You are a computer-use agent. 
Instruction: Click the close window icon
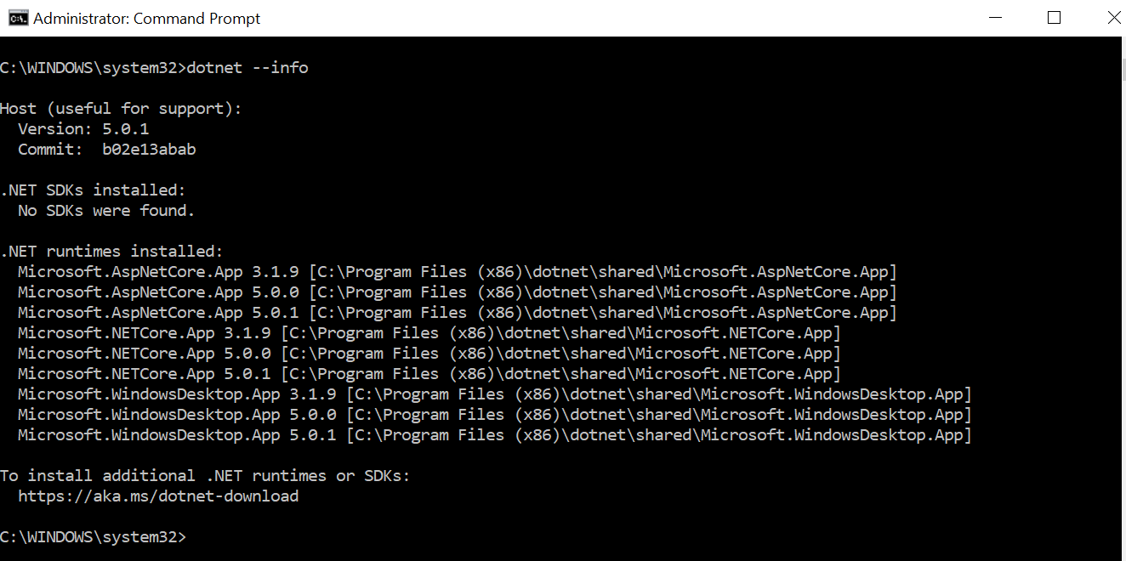1112,17
